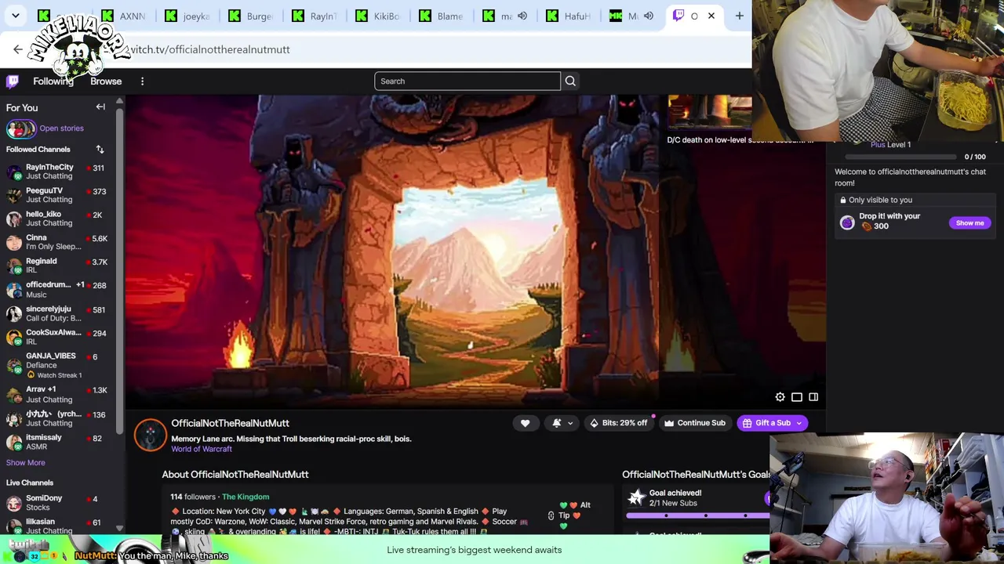Viewport: 1004px width, 564px height.
Task: Open the officedrum Music channel row
Action: (60, 290)
